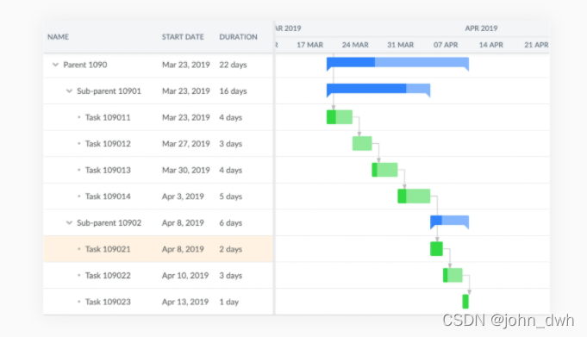Click the 2 days duration cell

click(x=231, y=249)
